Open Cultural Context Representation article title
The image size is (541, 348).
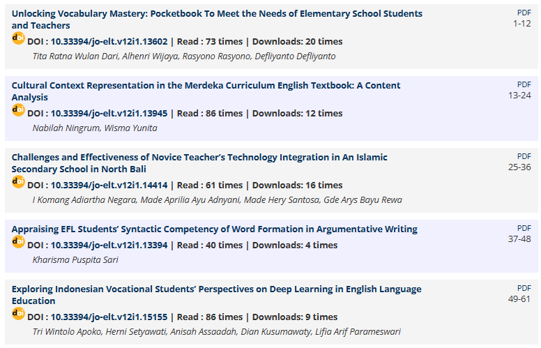pyautogui.click(x=206, y=91)
